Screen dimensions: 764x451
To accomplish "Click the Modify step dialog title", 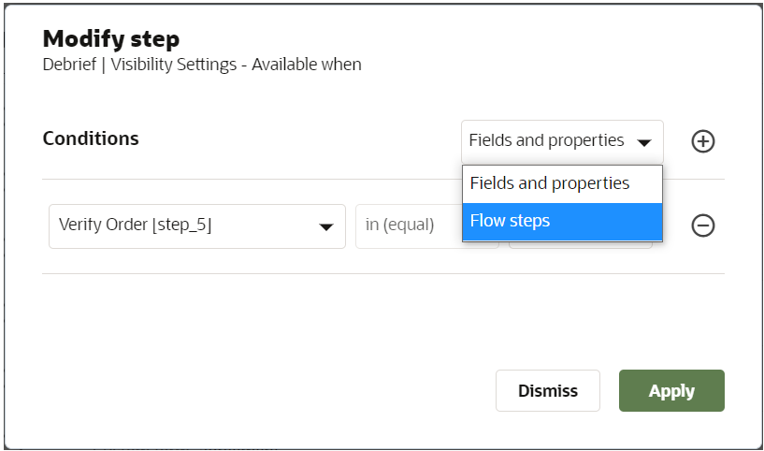I will point(110,39).
